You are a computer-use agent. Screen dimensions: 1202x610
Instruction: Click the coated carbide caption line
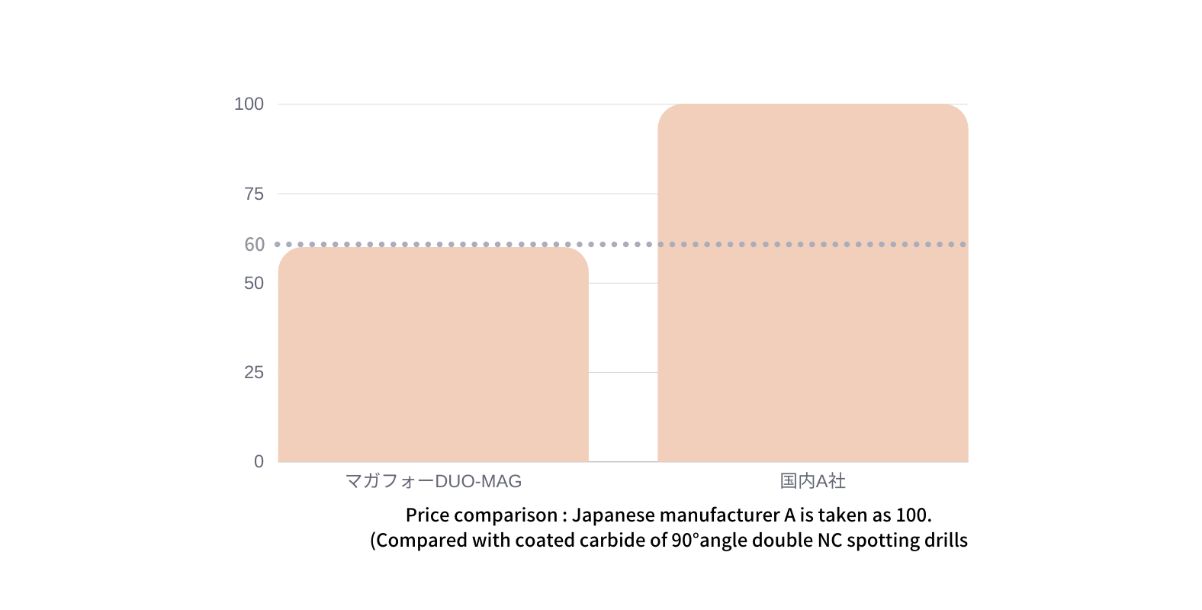tap(669, 541)
